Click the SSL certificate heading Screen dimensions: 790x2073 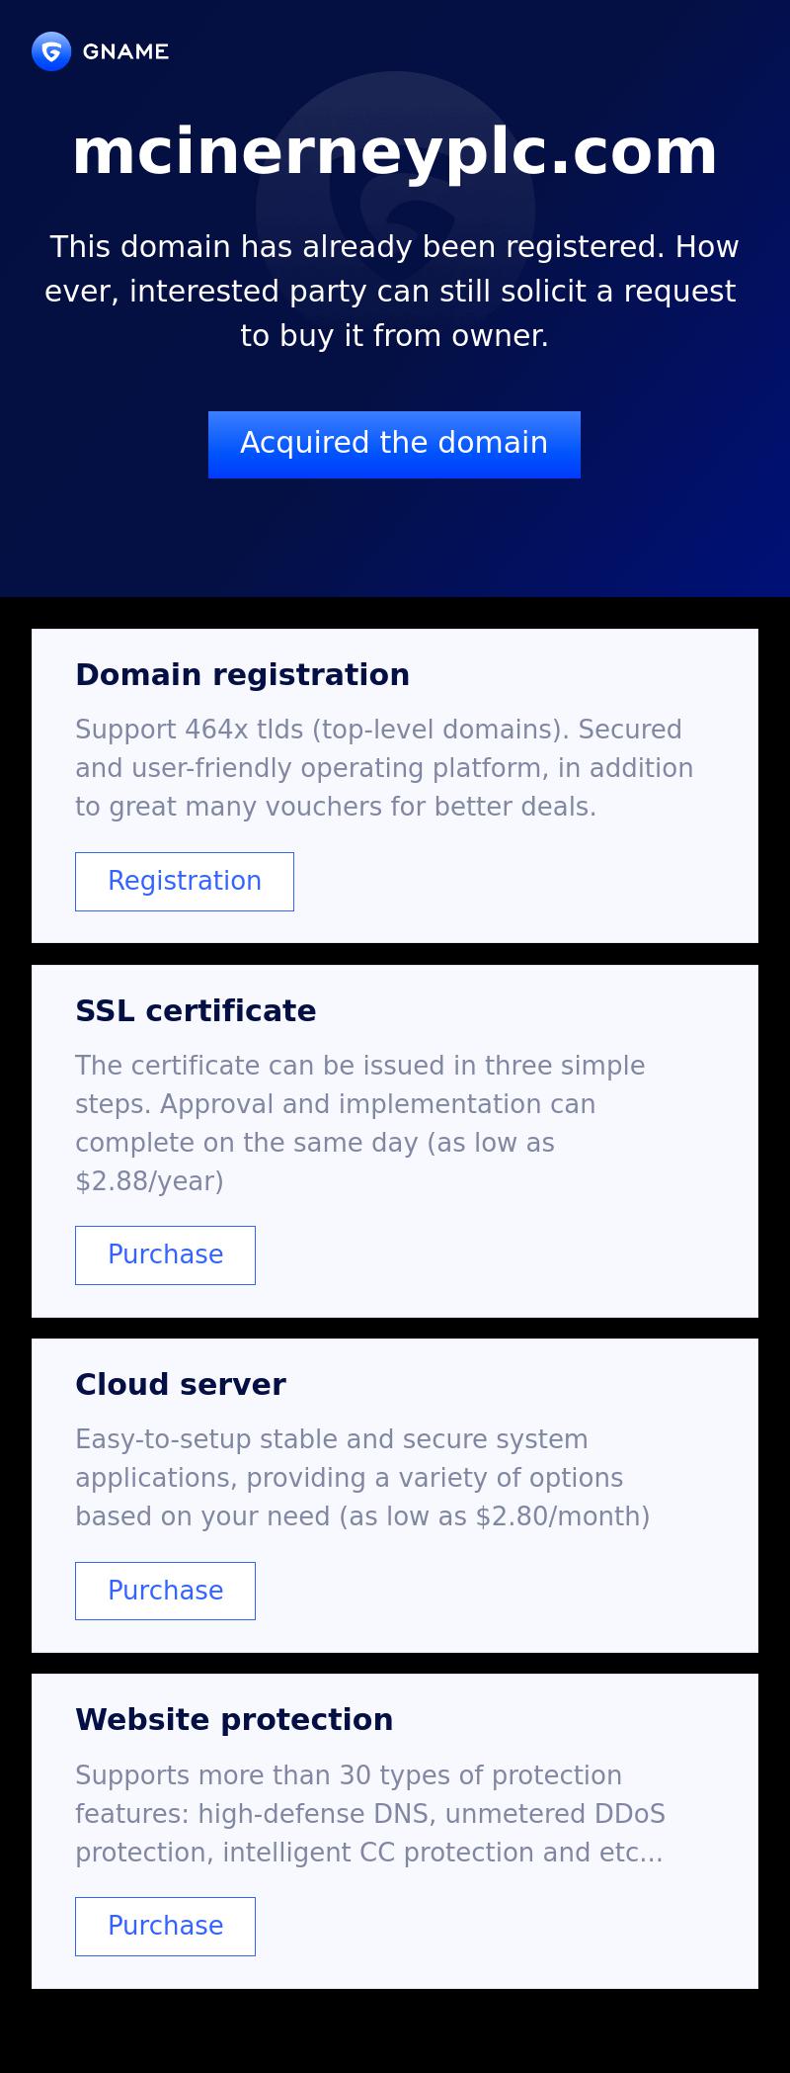[196, 1010]
